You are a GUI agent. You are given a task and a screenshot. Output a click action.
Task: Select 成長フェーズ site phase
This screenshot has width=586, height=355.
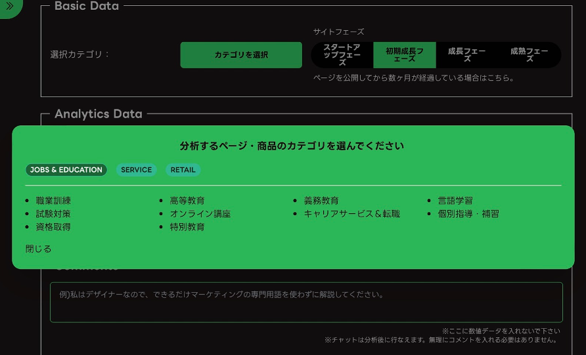[466, 55]
